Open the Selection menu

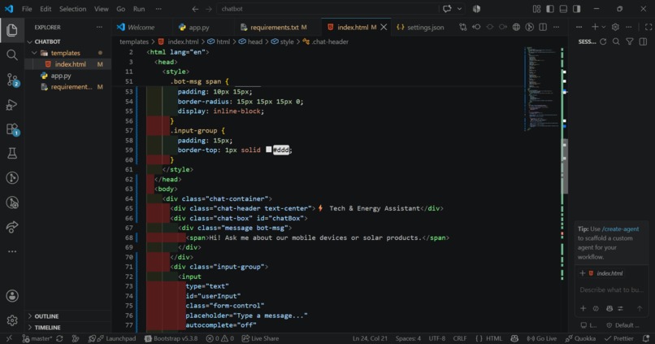coord(72,9)
